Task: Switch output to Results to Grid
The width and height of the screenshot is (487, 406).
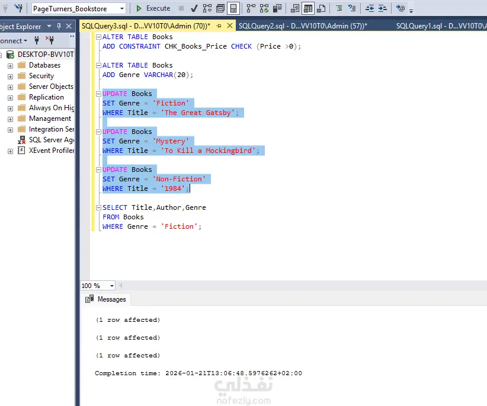Action: (308, 8)
